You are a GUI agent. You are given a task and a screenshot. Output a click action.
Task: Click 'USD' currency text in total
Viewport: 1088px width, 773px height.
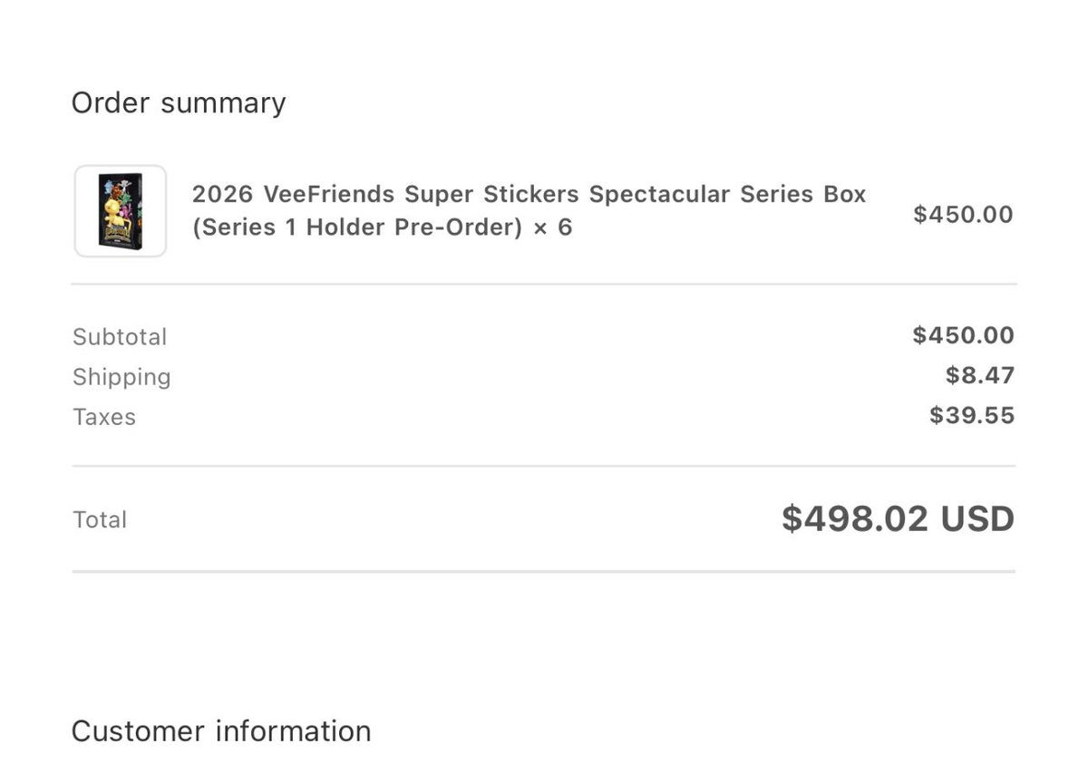pos(977,518)
